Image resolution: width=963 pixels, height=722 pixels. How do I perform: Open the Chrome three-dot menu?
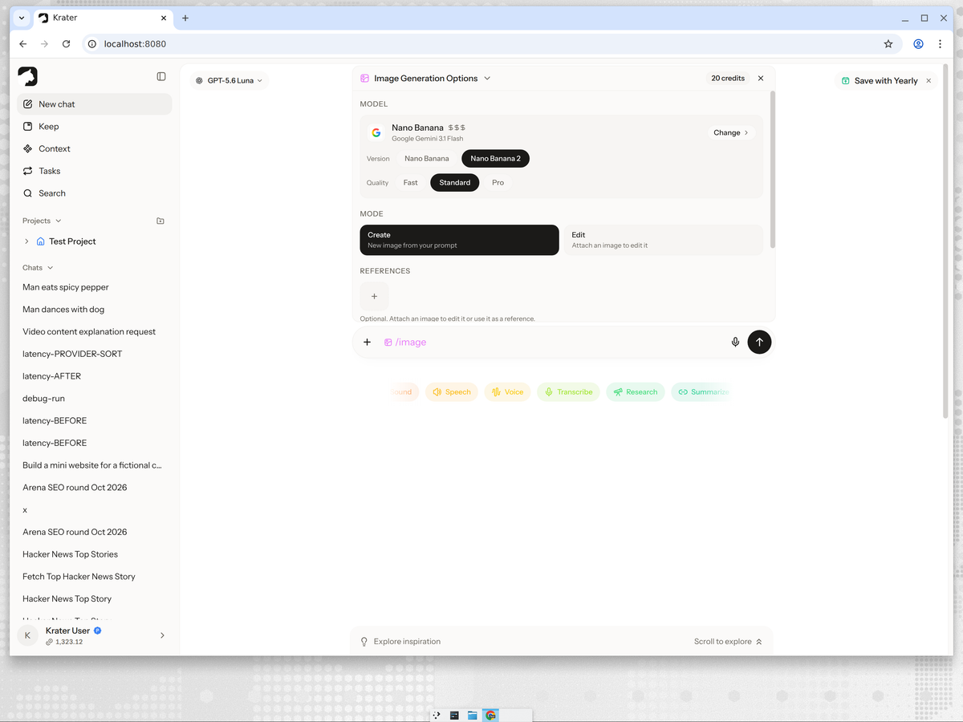[940, 44]
